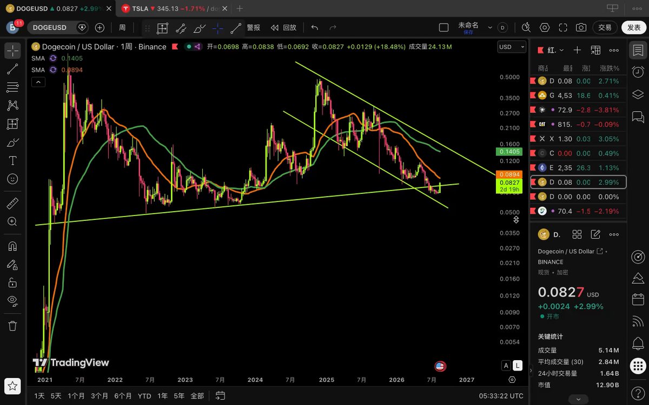Select the ruler measure tool
The height and width of the screenshot is (405, 649).
click(13, 203)
